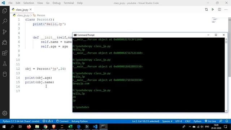Change end of line sequence CRLF
The height and width of the screenshot is (130, 231).
click(x=188, y=121)
